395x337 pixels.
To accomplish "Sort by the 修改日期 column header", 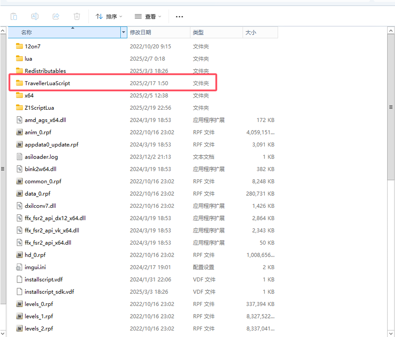I will (x=140, y=32).
